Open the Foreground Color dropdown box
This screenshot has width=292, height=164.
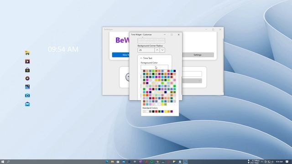(x=154, y=67)
